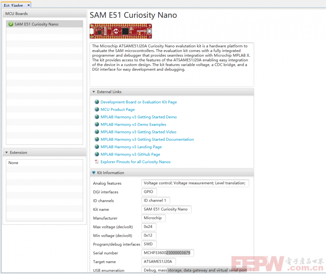This screenshot has height=274, width=326.
Task: Click the Target name ATSAME51J20A field
Action: point(159,262)
